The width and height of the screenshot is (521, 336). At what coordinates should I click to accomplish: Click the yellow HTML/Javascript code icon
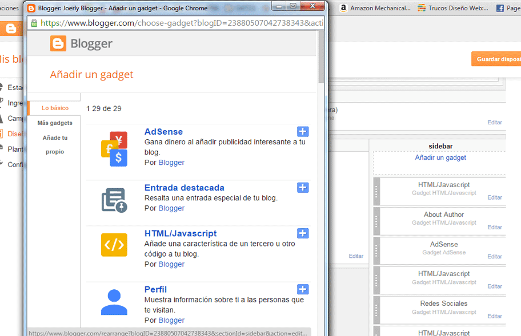tap(114, 245)
